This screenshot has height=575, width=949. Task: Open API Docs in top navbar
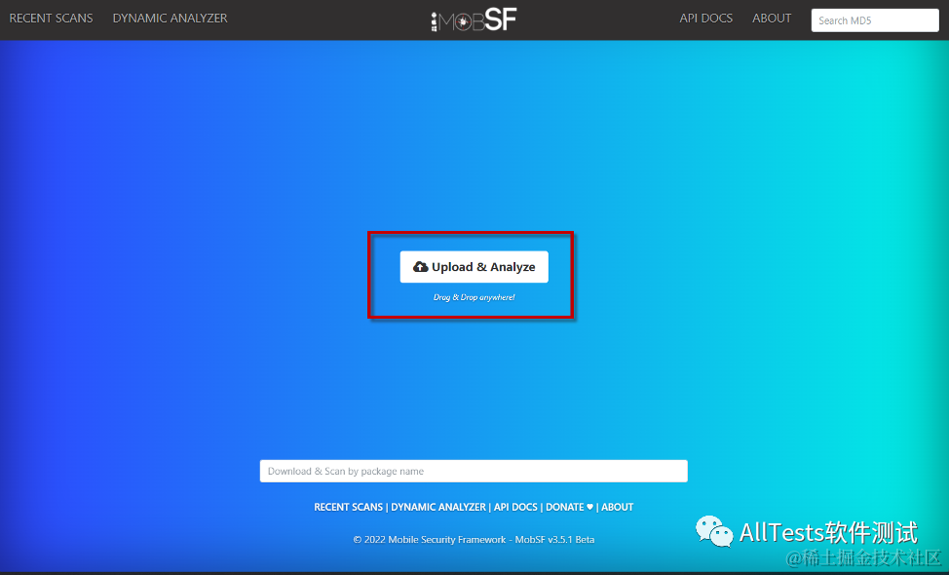pyautogui.click(x=705, y=19)
